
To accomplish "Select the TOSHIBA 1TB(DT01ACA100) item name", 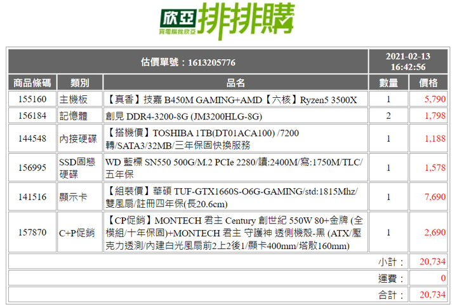I will (x=235, y=139).
